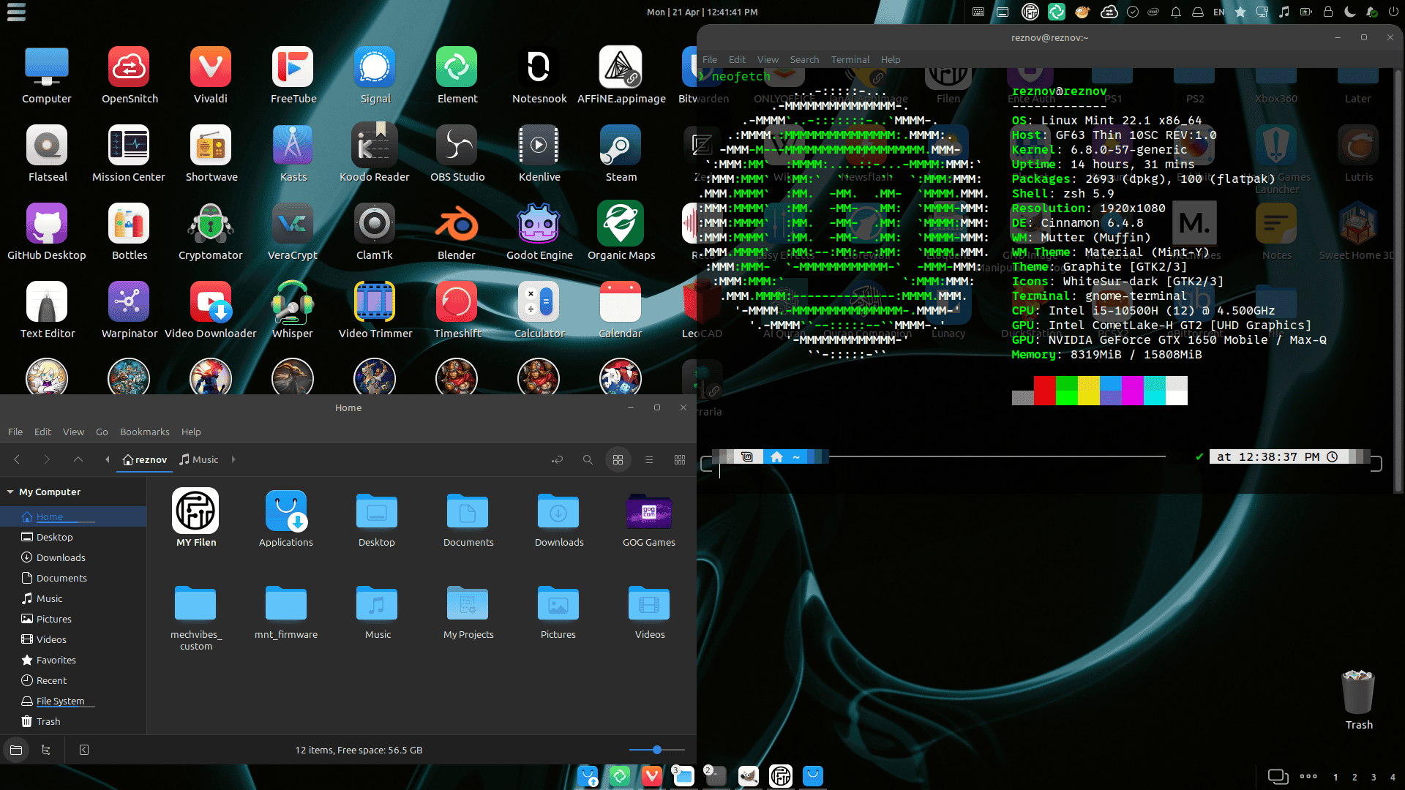The height and width of the screenshot is (790, 1405).
Task: Hide the file manager sidebar
Action: [84, 750]
